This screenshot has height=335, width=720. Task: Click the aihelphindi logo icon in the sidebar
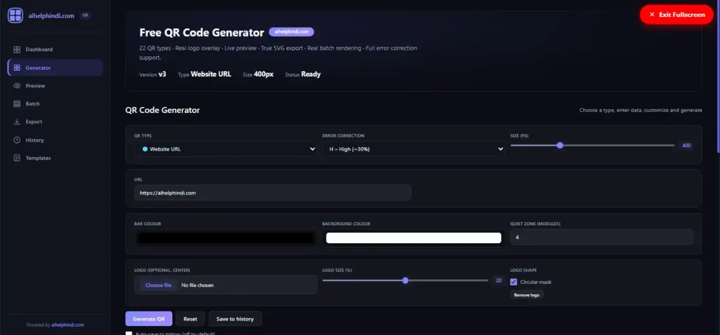pyautogui.click(x=16, y=16)
